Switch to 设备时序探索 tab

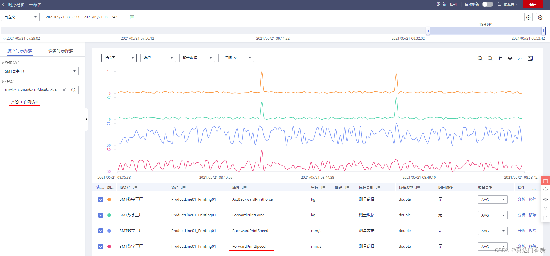tap(61, 51)
